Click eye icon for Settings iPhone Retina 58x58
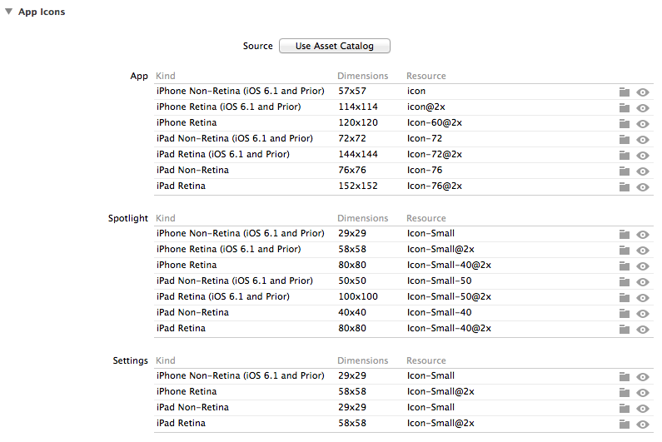 pyautogui.click(x=643, y=393)
